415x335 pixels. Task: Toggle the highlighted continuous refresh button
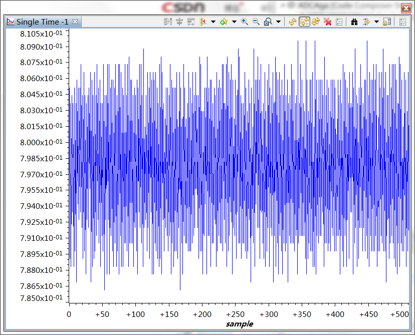click(304, 22)
